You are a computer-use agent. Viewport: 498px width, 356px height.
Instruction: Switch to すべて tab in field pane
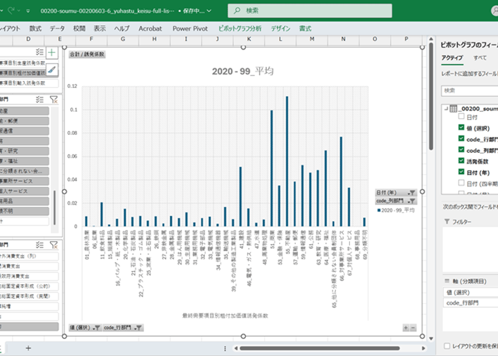coord(480,58)
